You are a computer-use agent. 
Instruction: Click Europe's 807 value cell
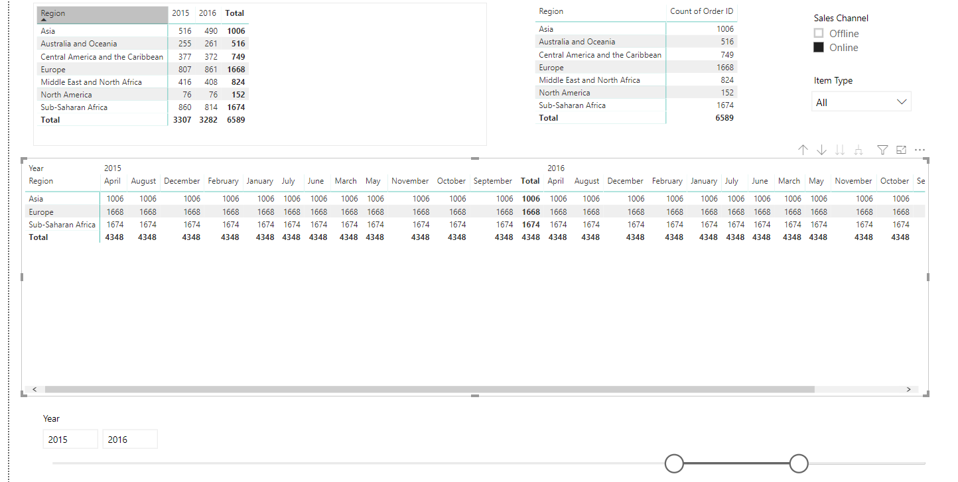click(x=184, y=70)
